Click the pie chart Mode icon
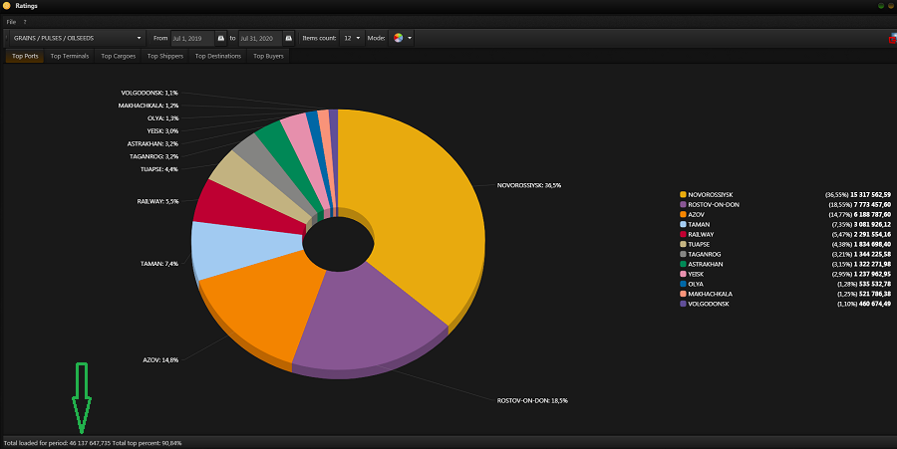Screen dimensions: 897x449 (x=398, y=38)
